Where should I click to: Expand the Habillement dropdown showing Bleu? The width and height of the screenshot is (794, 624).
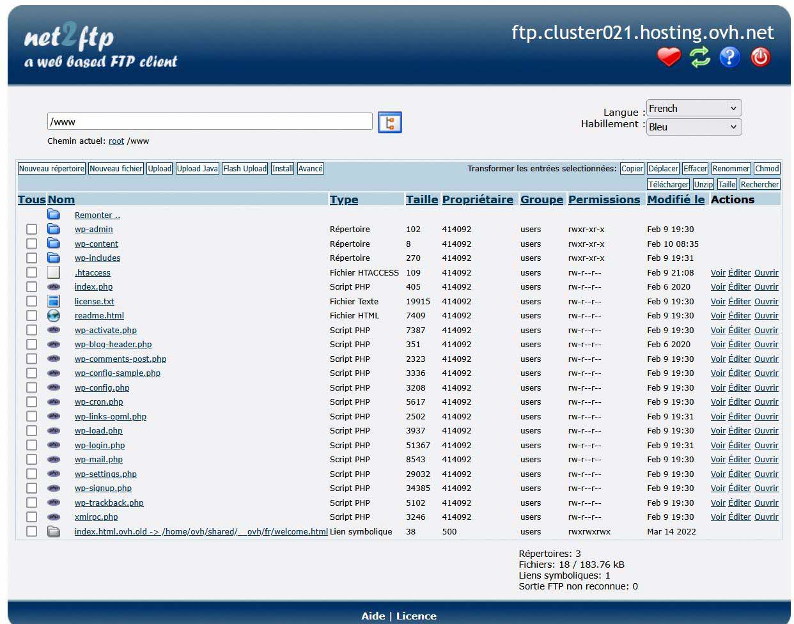[694, 127]
